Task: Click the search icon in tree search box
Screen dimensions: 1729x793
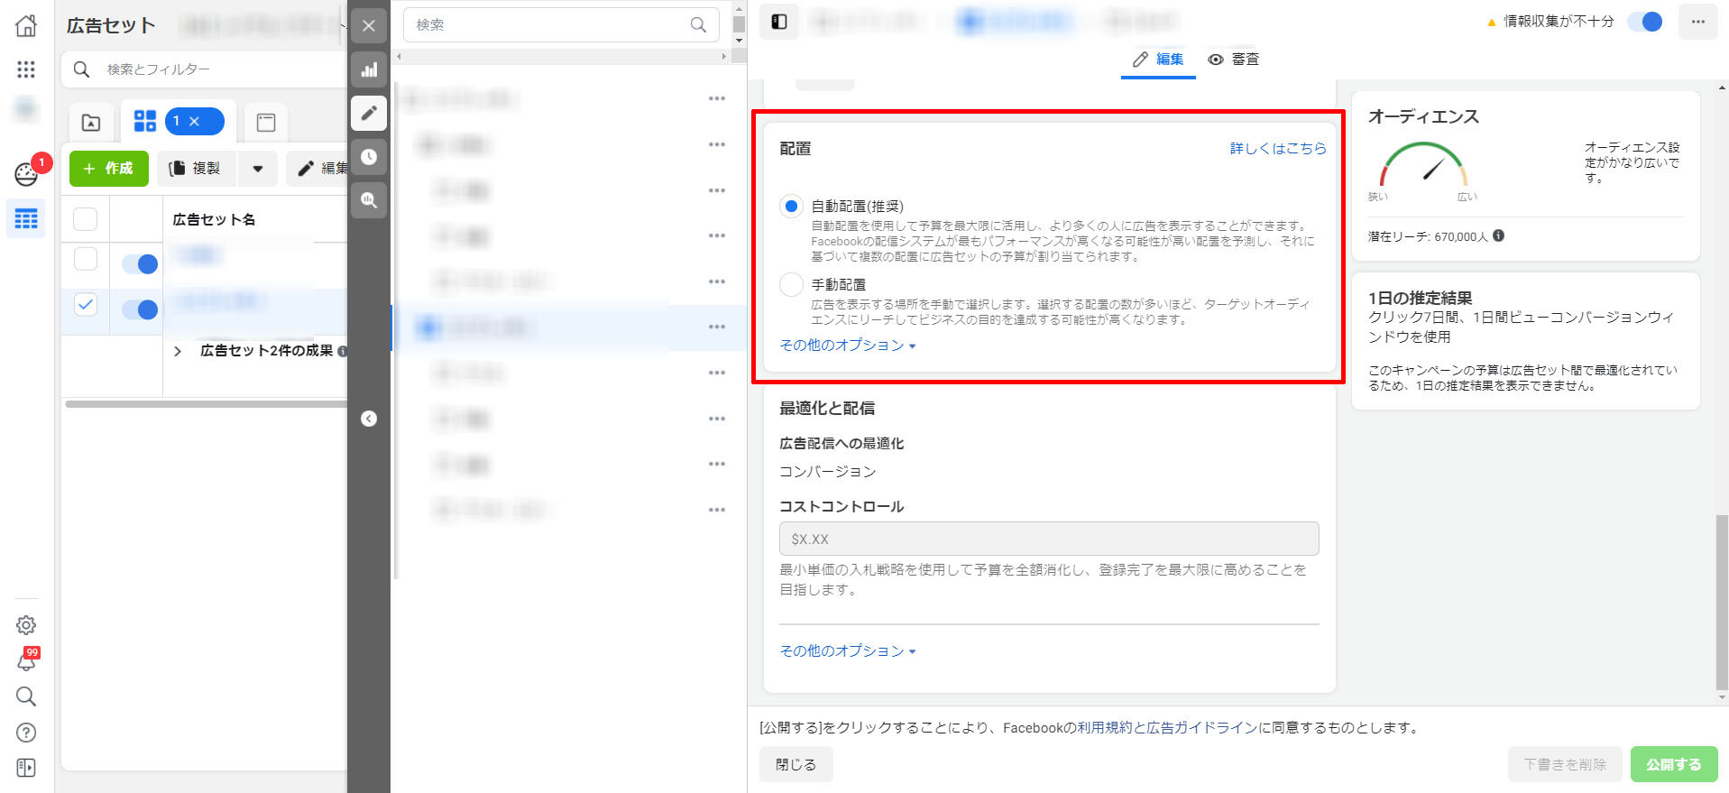Action: click(x=698, y=25)
